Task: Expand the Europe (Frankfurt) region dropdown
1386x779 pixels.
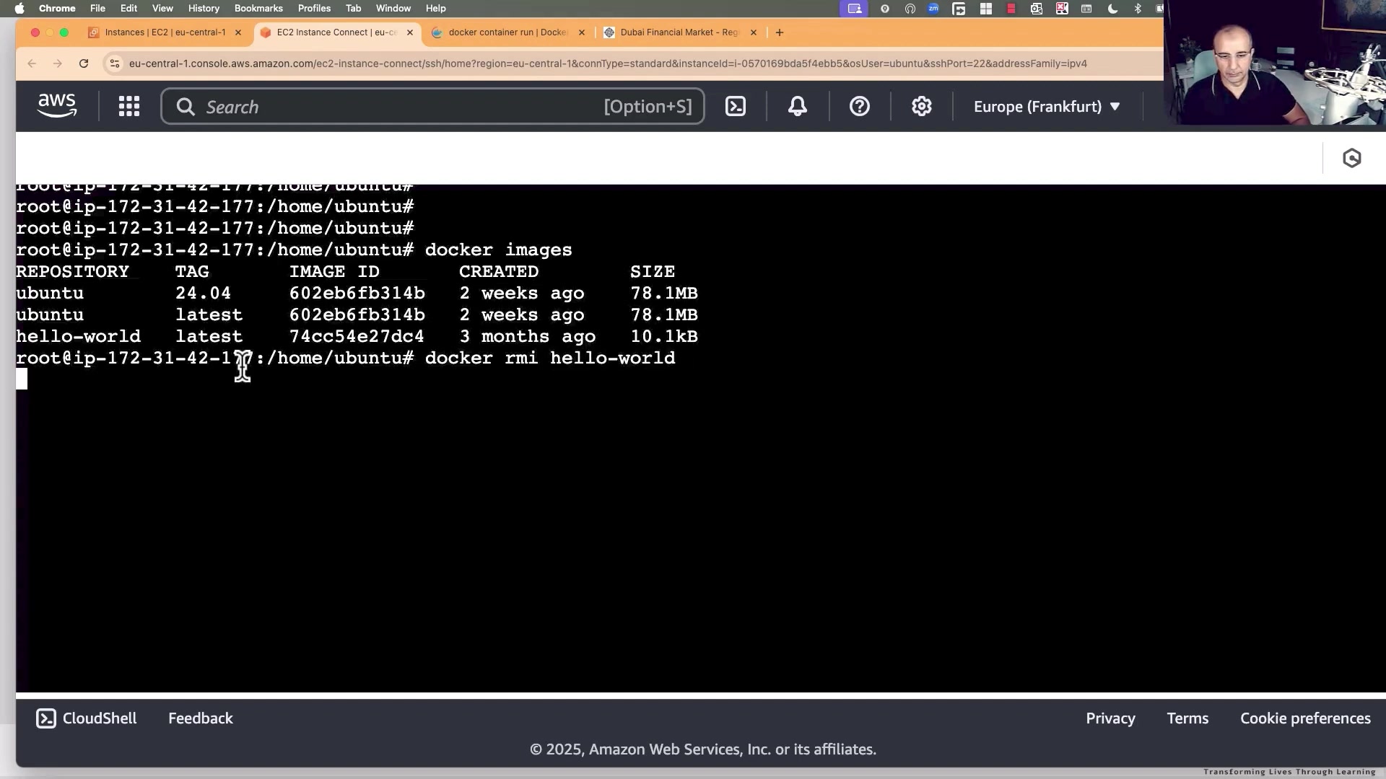Action: pos(1047,107)
